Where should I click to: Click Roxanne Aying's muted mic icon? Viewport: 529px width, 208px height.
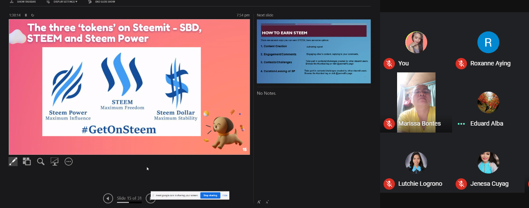[x=461, y=63]
